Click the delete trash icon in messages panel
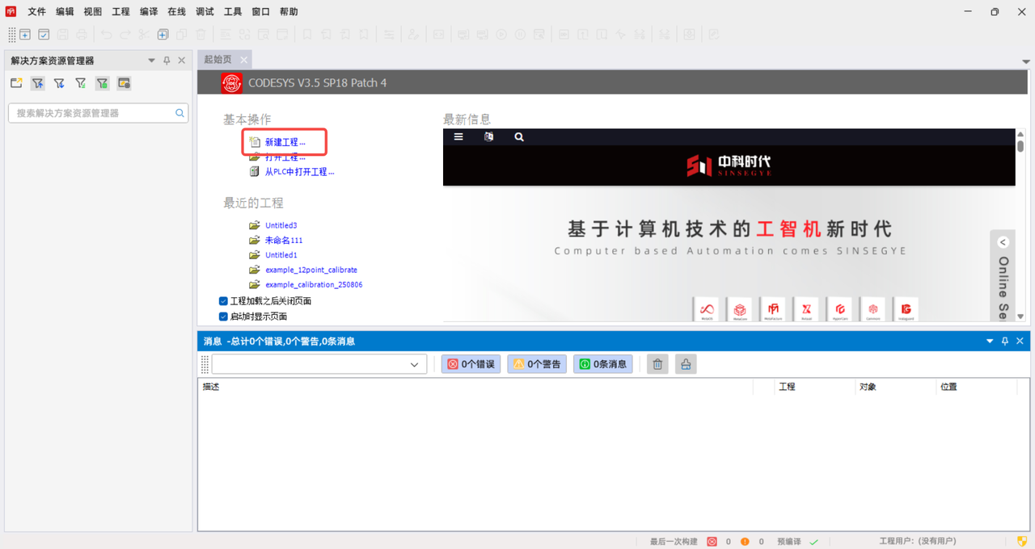This screenshot has height=549, width=1035. (657, 364)
